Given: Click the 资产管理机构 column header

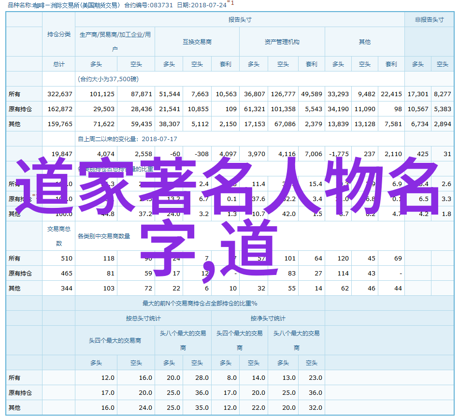Looking at the screenshot, I should [282, 42].
